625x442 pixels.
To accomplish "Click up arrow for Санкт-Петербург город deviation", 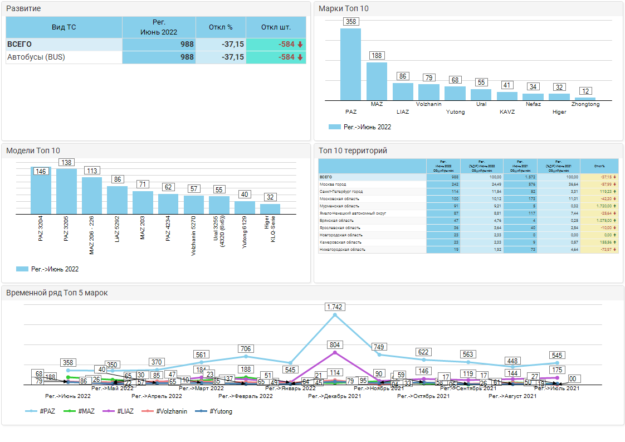I will coord(615,191).
